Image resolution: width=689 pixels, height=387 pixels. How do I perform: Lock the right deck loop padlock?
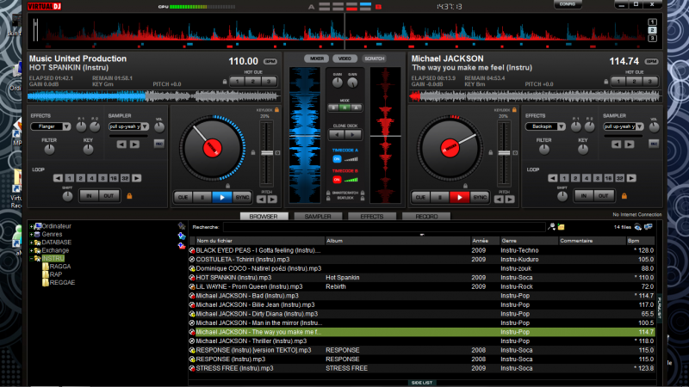click(624, 196)
